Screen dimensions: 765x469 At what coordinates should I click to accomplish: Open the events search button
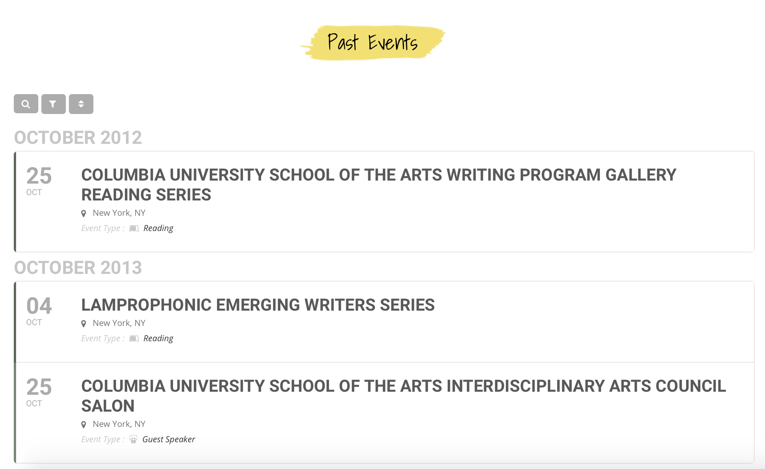coord(26,104)
